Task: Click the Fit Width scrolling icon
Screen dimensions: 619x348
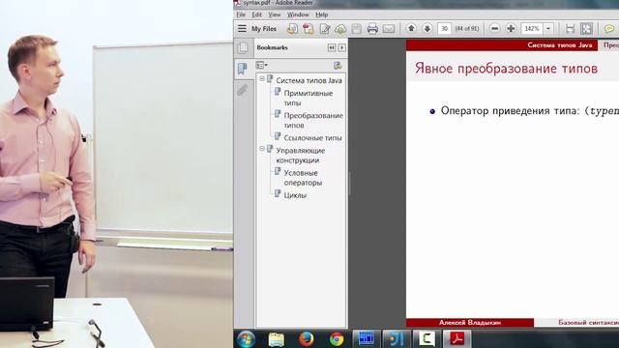Action: pos(570,28)
